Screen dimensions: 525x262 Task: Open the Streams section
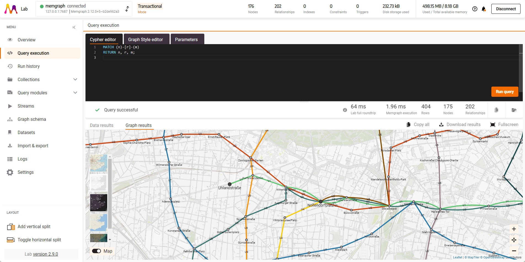pos(26,106)
